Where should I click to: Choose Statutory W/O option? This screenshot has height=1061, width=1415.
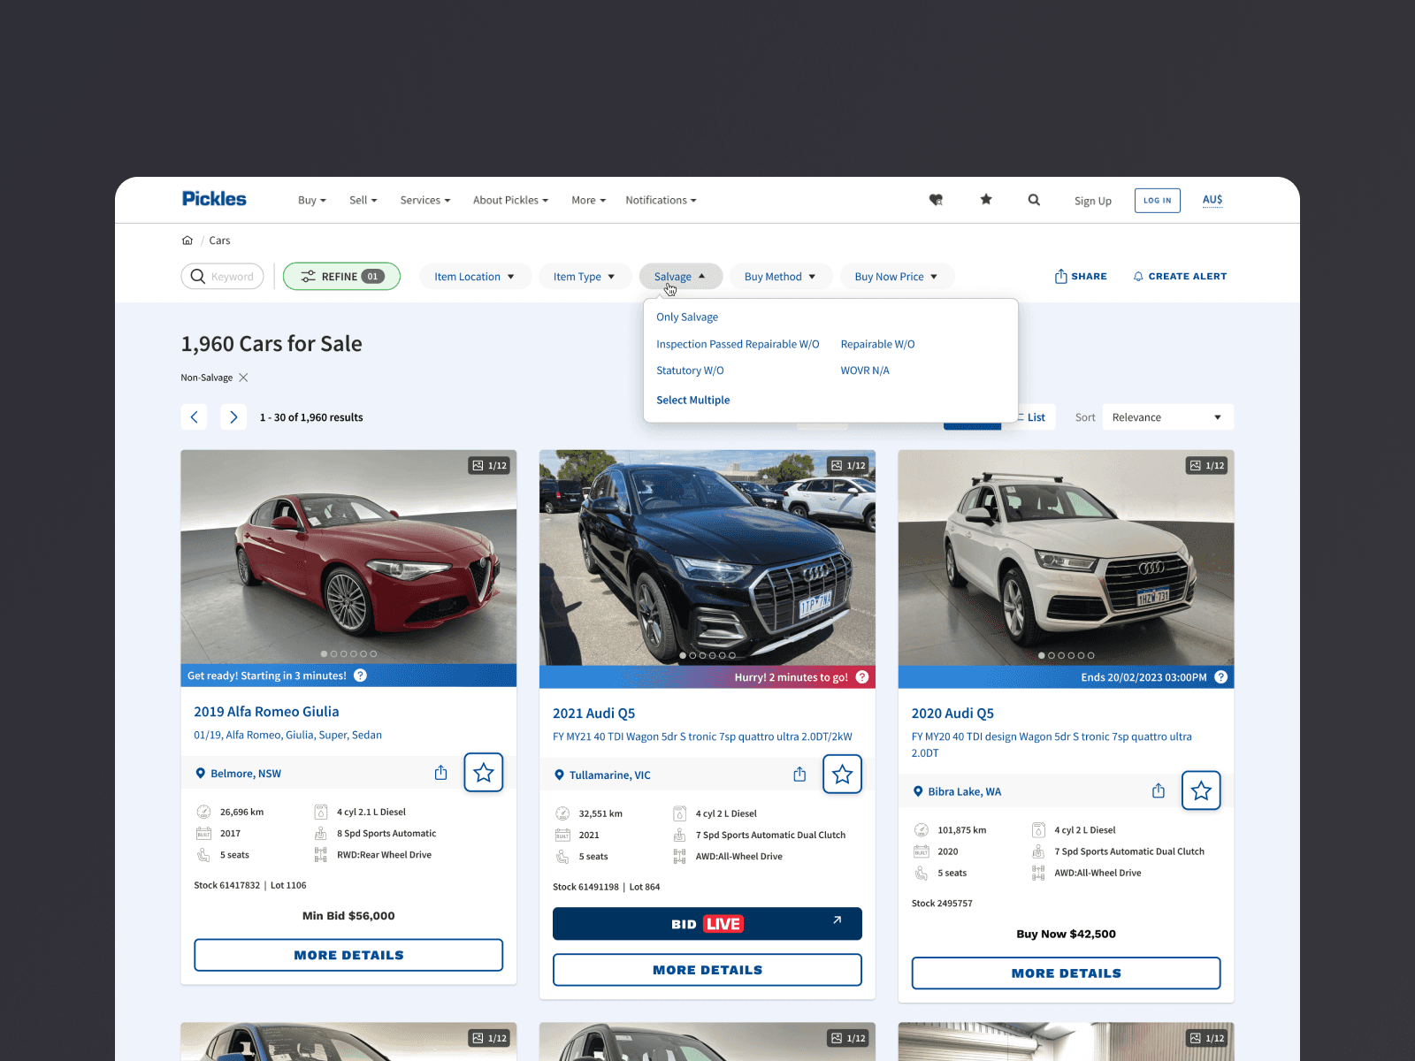click(690, 371)
